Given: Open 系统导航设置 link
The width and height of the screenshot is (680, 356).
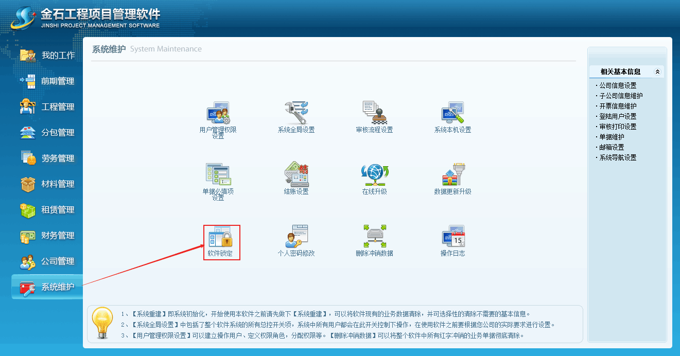Looking at the screenshot, I should [x=618, y=157].
